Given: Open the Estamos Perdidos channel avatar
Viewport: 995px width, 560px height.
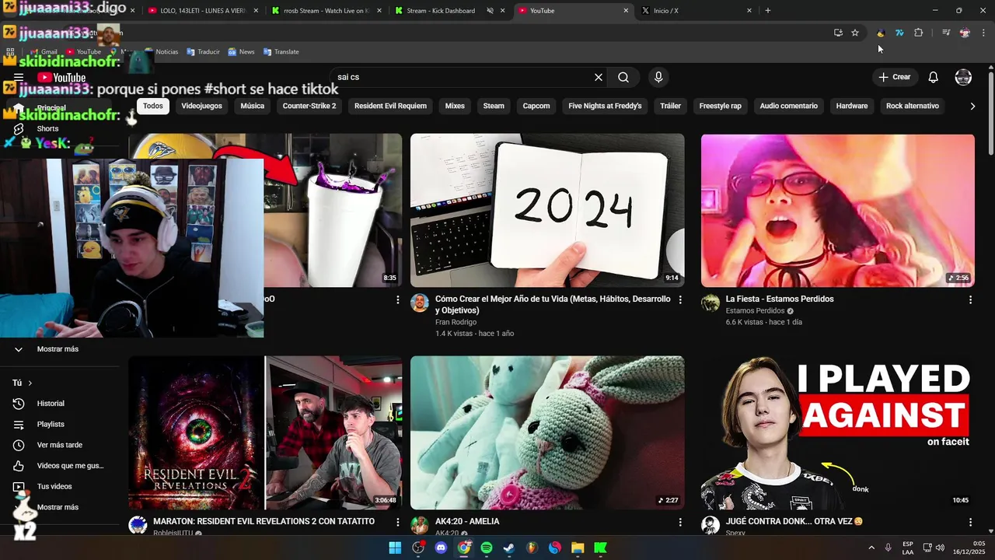Looking at the screenshot, I should 710,303.
